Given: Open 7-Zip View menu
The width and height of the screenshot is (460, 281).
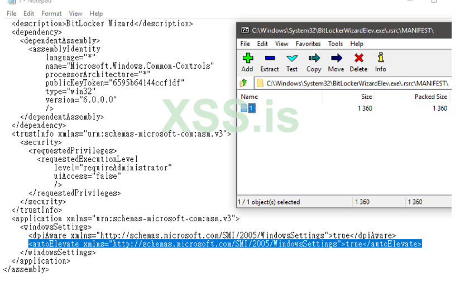Looking at the screenshot, I should click(281, 44).
